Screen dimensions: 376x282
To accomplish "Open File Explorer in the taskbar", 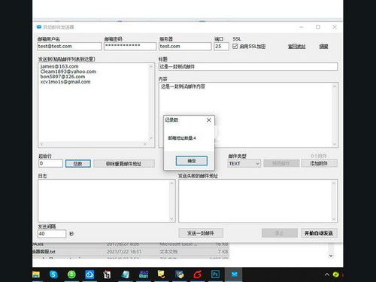I will pos(36,274).
